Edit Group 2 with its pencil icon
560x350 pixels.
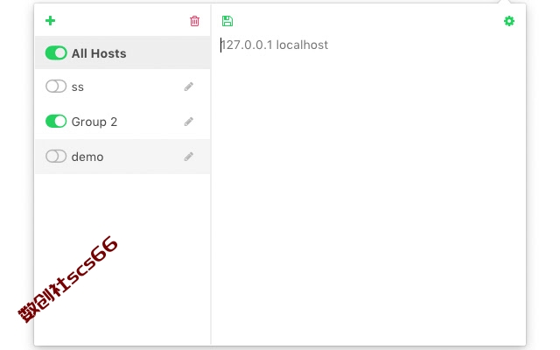pos(189,122)
